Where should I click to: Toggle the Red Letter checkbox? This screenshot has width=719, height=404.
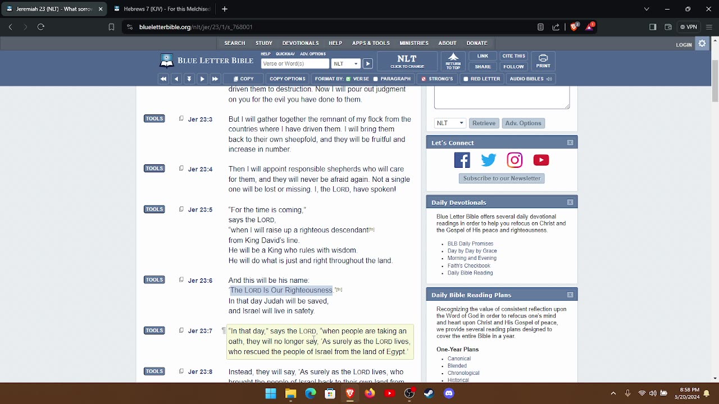(x=466, y=79)
